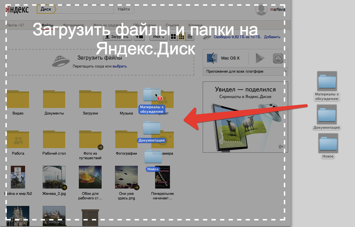Click the Mac OS X label
The image size is (355, 227).
coord(230,58)
